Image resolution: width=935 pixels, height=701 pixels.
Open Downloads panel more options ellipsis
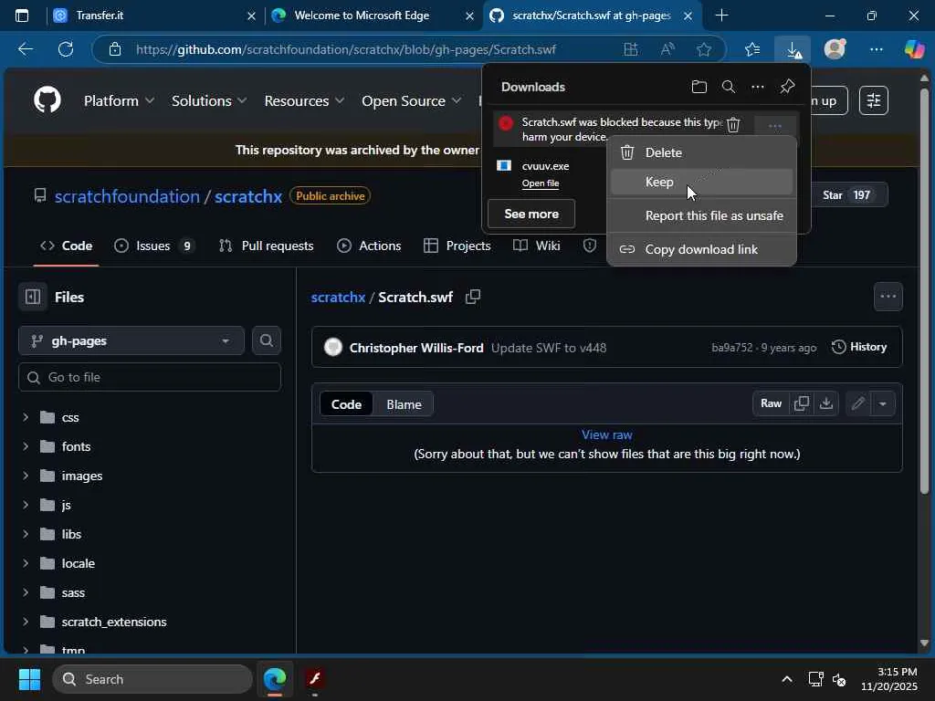pyautogui.click(x=757, y=87)
